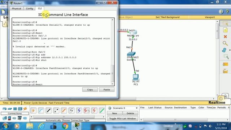Select the copper straight-through cable
The height and width of the screenshot is (130, 231).
pos(49,110)
